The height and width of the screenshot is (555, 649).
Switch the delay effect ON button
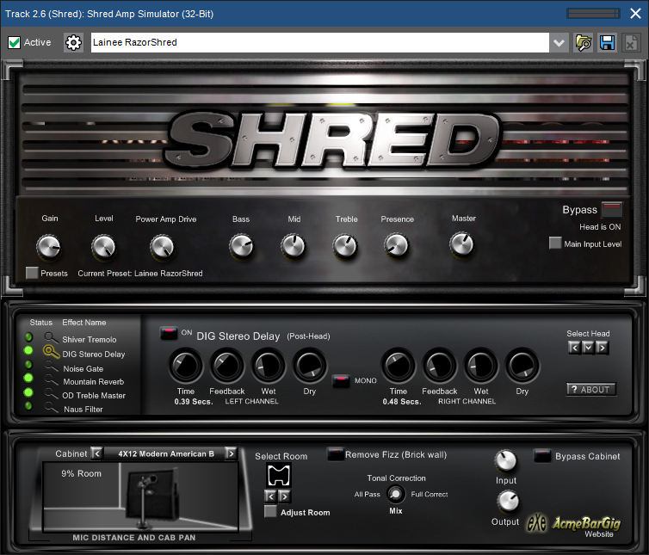click(169, 333)
